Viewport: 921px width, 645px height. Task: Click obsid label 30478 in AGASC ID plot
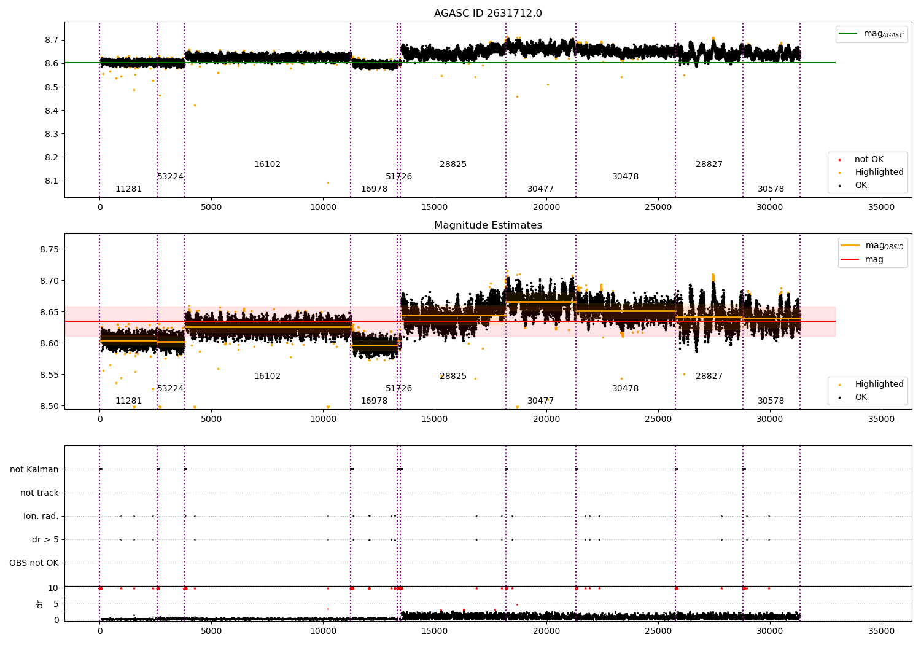click(x=626, y=177)
